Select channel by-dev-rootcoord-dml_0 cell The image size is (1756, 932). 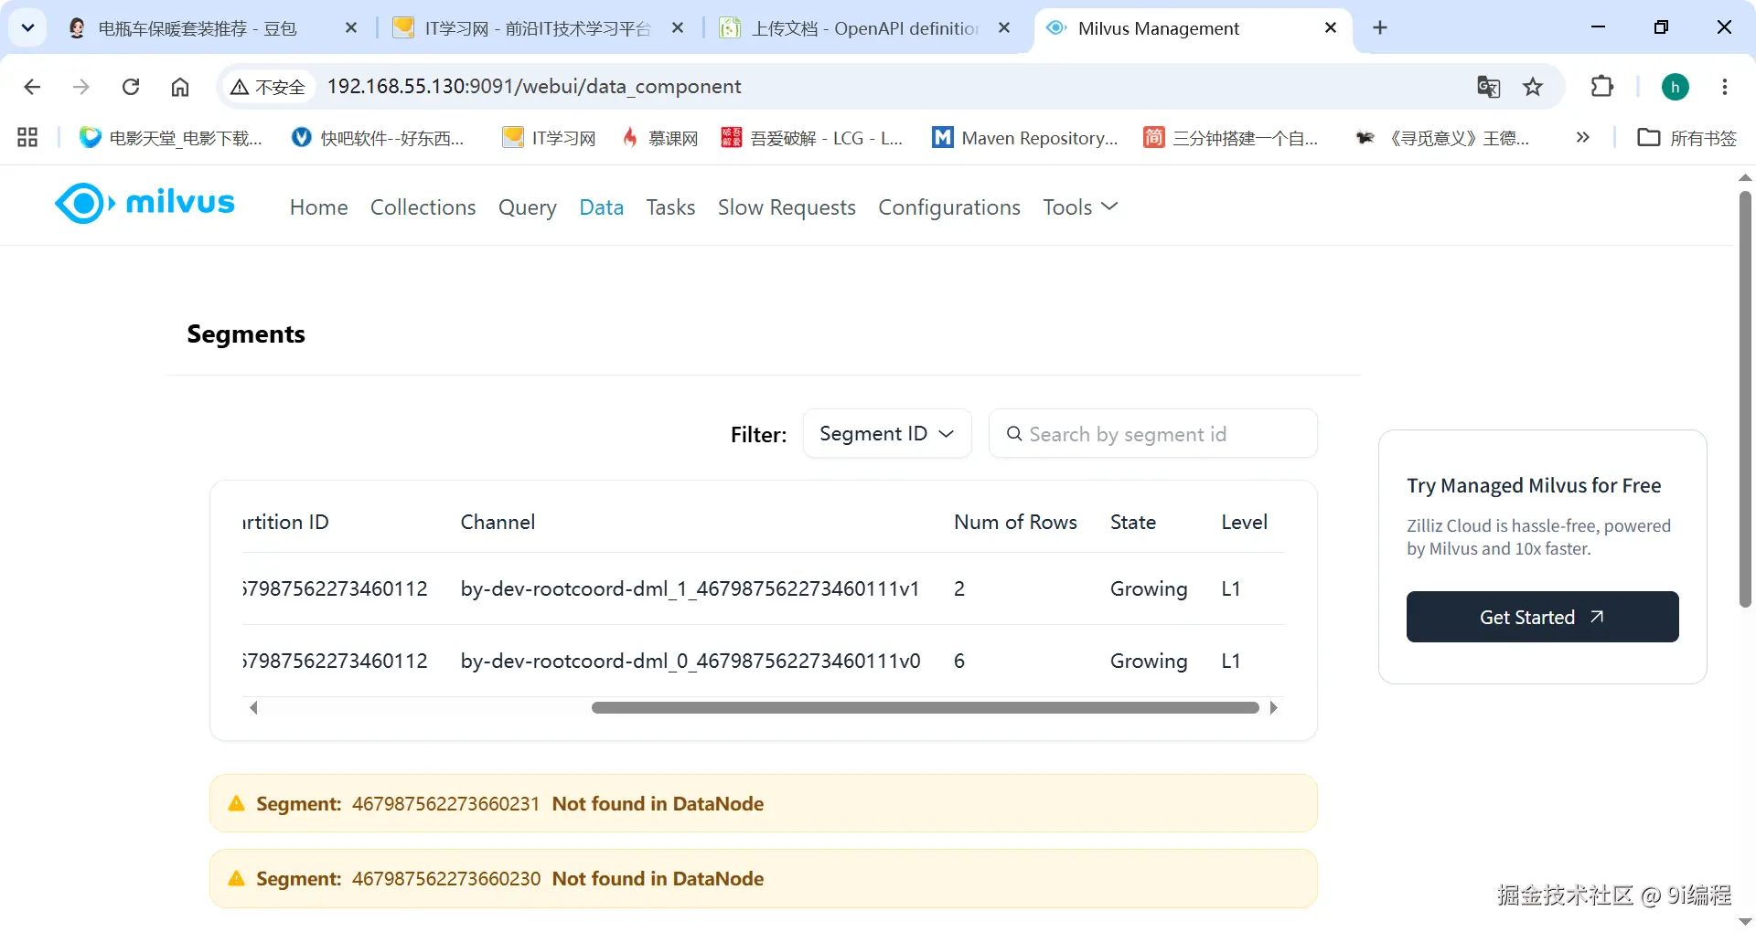(x=690, y=661)
